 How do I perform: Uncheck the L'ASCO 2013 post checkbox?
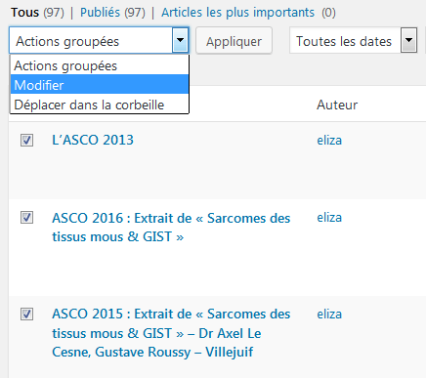26,140
